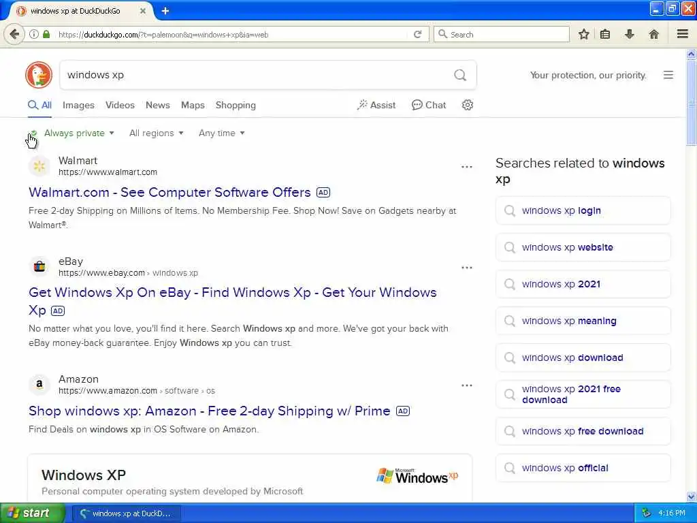Search related windows xp free download
The image size is (697, 523).
[x=583, y=431]
